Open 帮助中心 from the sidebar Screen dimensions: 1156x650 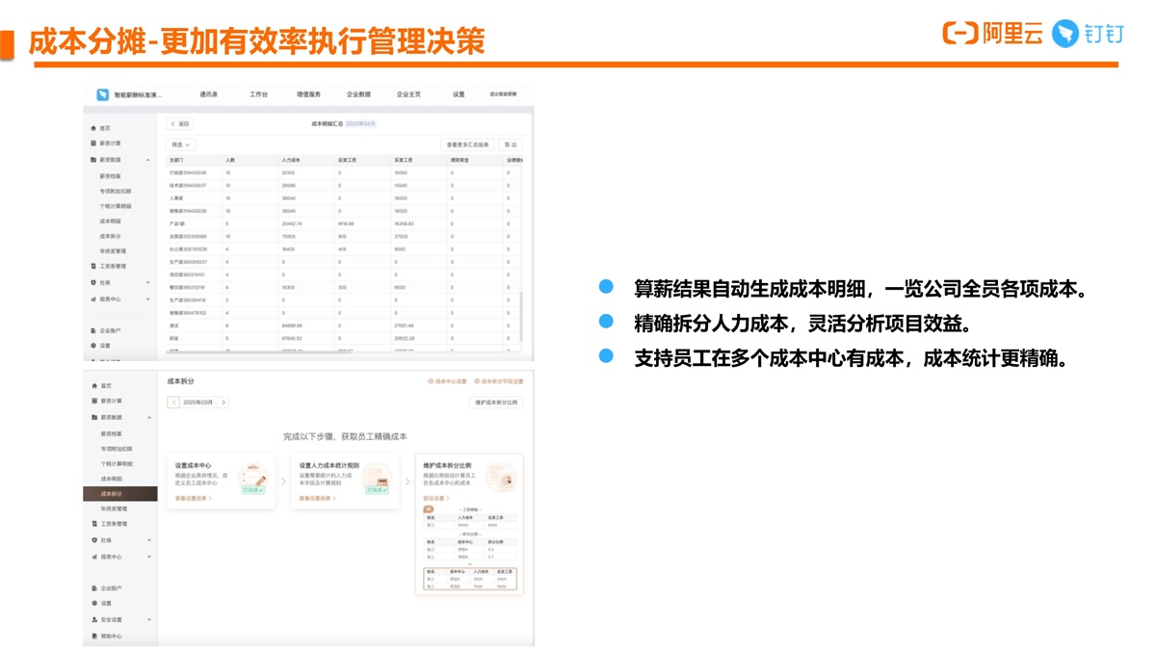coord(111,637)
